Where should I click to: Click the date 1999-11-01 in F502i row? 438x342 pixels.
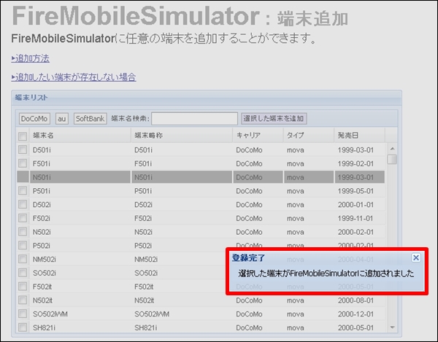point(356,219)
